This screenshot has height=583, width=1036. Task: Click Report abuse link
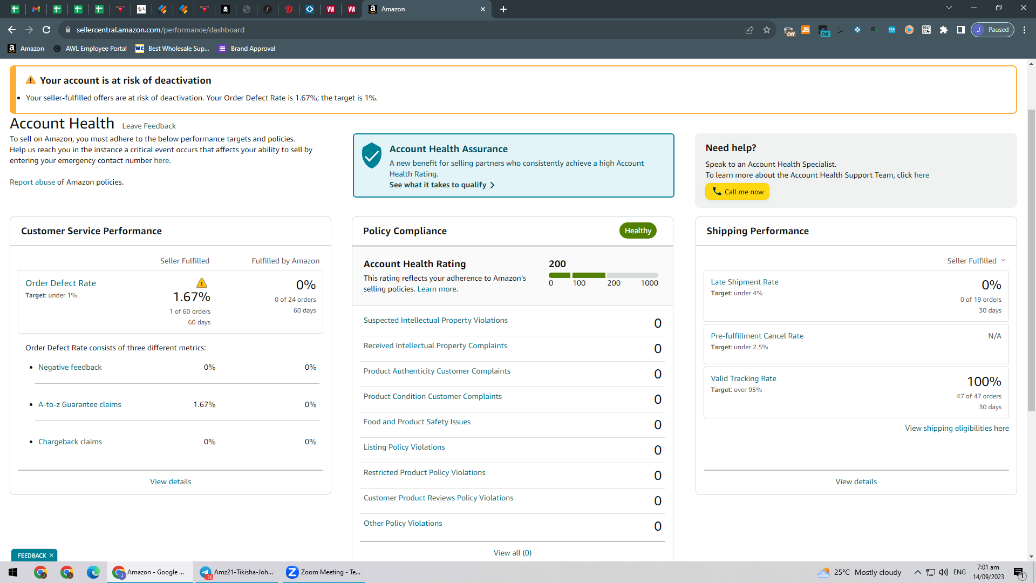(32, 182)
